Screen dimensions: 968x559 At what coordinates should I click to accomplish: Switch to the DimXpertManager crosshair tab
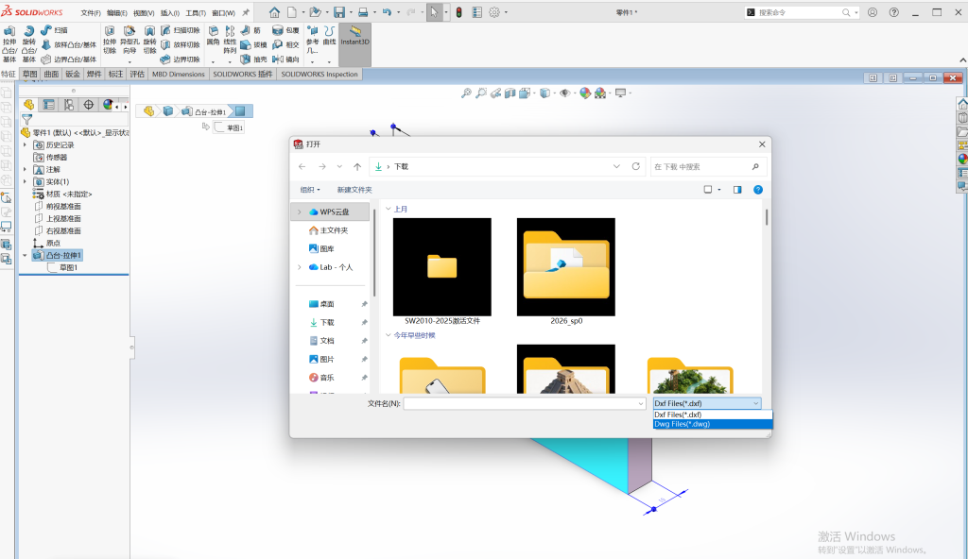(88, 105)
